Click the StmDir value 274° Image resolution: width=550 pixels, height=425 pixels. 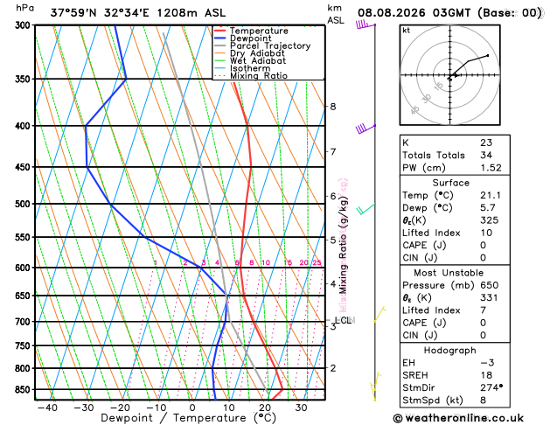click(x=491, y=387)
